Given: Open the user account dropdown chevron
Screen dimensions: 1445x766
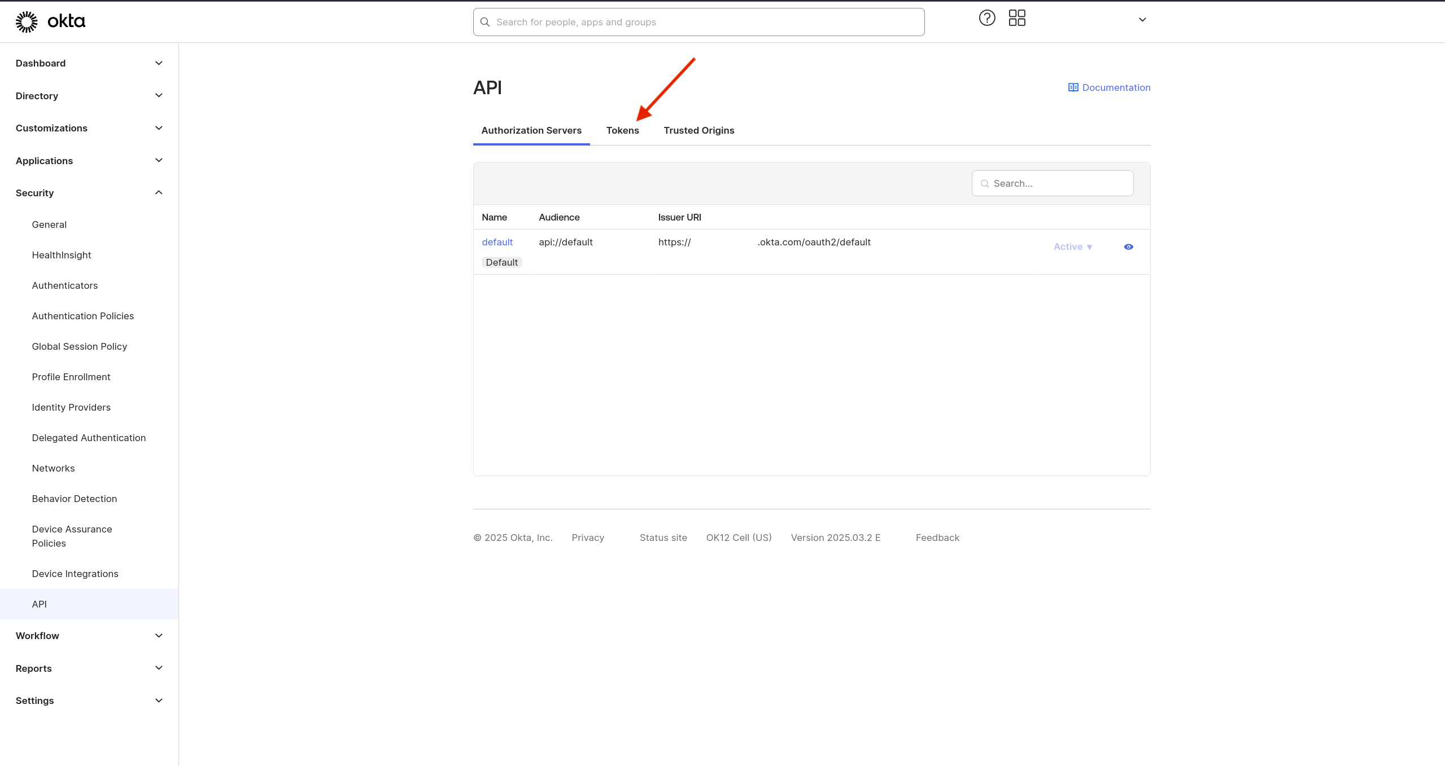Looking at the screenshot, I should (x=1142, y=20).
